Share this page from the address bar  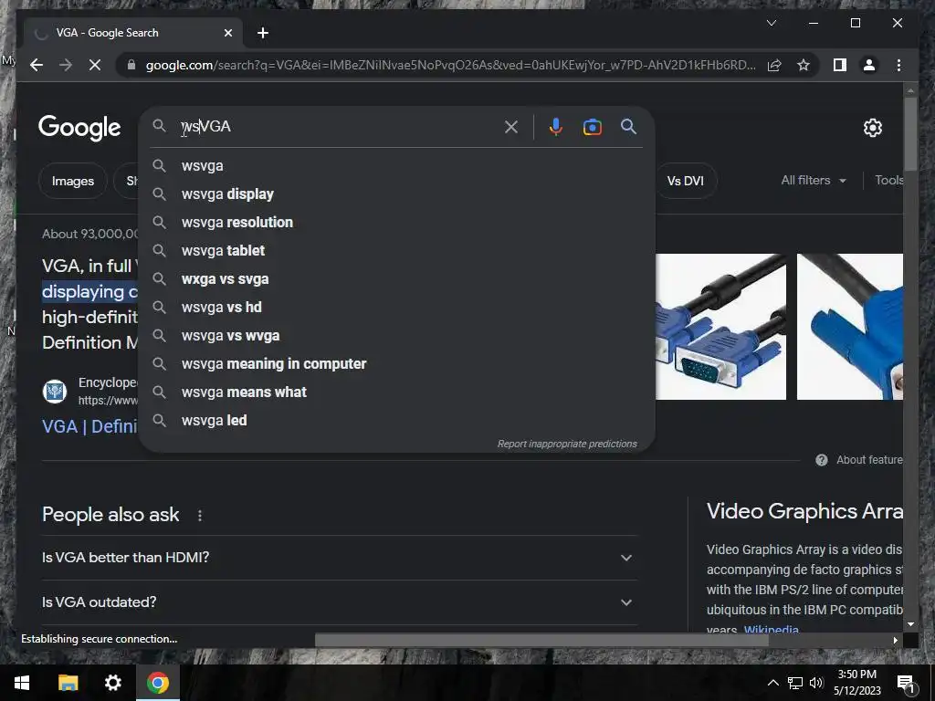point(774,65)
